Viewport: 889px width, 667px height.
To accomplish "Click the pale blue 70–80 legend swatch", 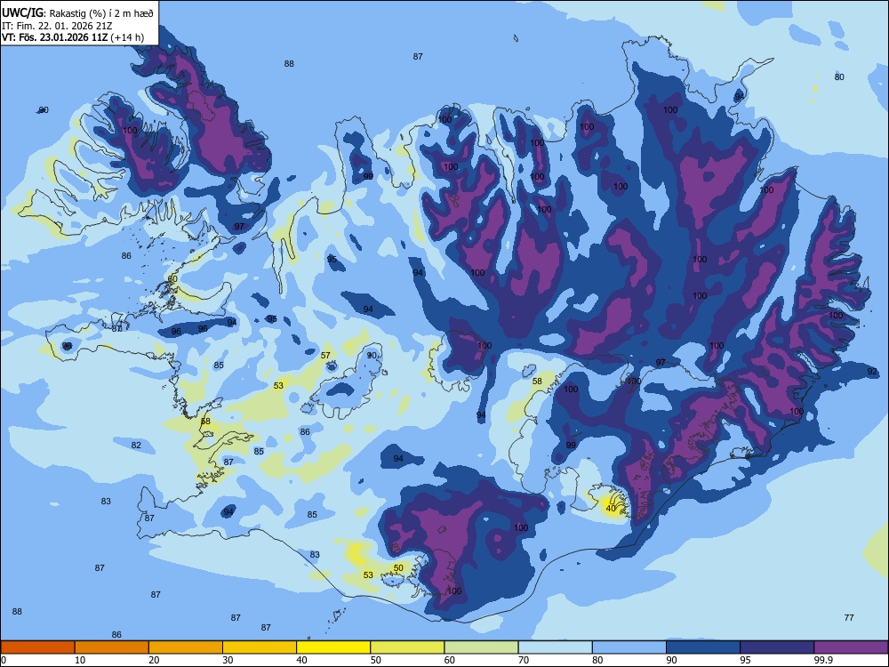I will tap(555, 647).
